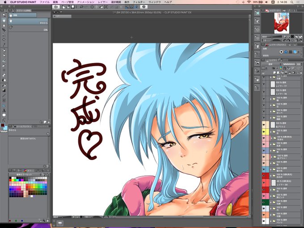This screenshot has width=304, height=228.
Task: Toggle lock layer icon in Layer panel
Action: click(x=284, y=68)
